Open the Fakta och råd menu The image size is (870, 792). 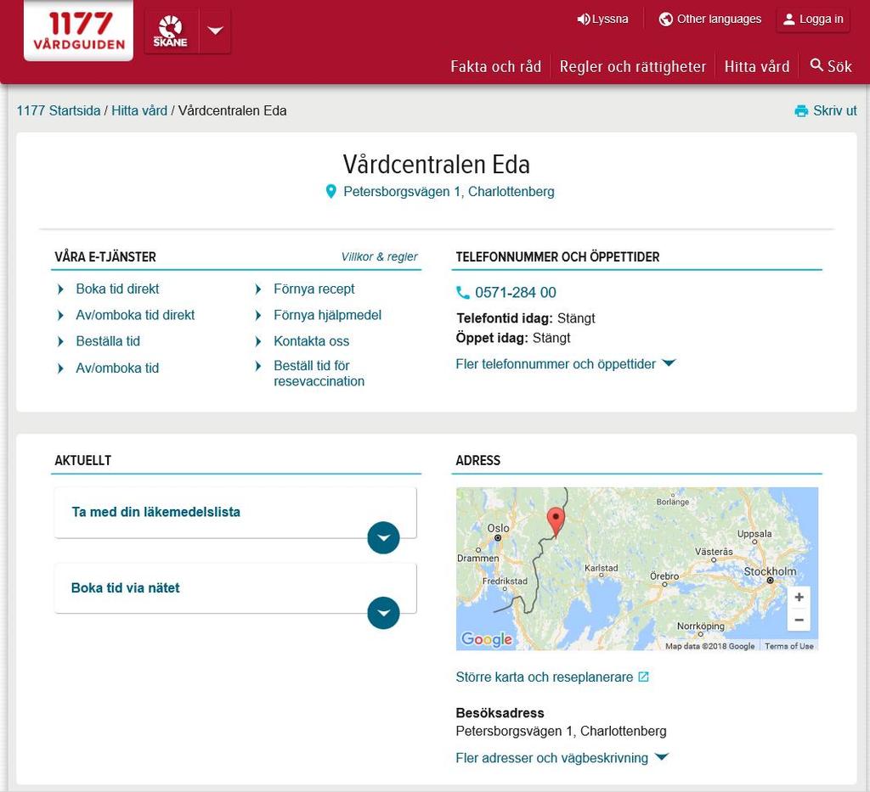click(x=495, y=67)
